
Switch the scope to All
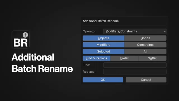(x=145, y=52)
